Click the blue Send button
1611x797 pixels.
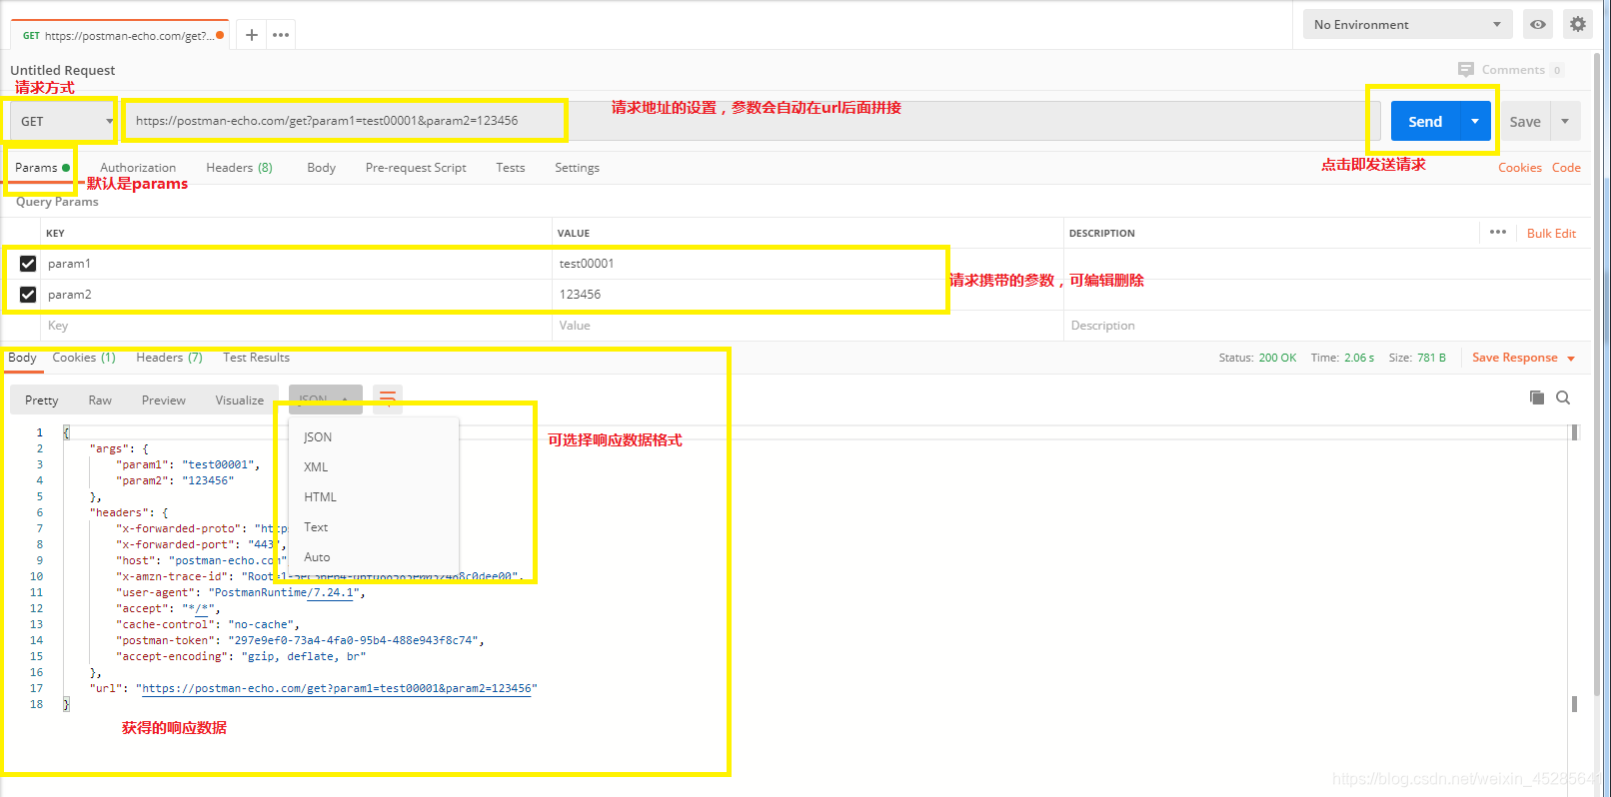(x=1425, y=121)
